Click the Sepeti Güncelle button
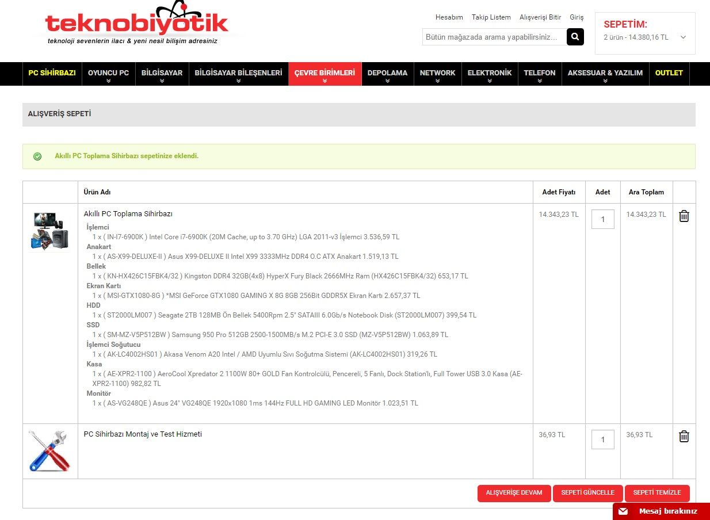Viewport: 710px width, 520px height. click(587, 493)
